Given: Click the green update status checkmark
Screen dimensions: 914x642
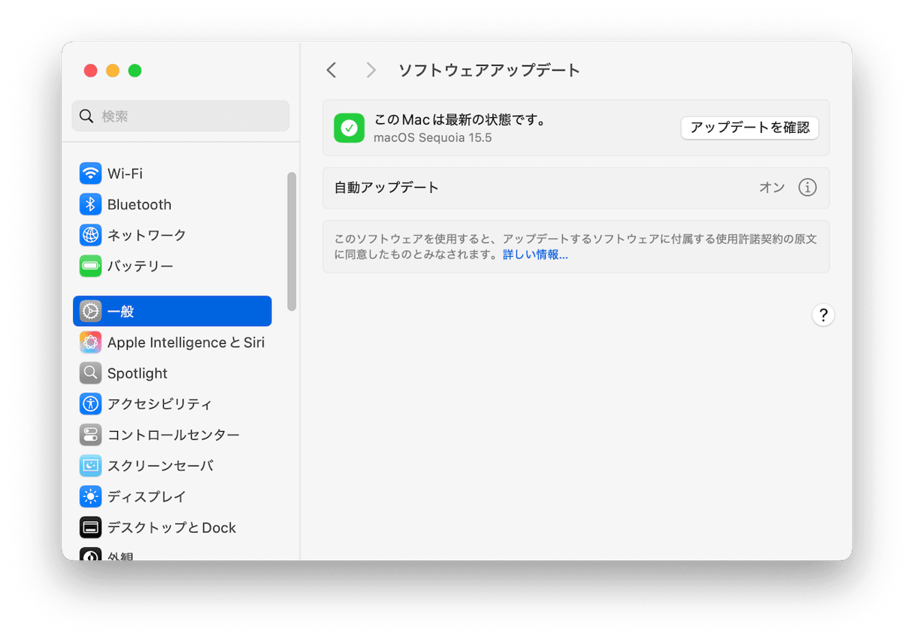Looking at the screenshot, I should click(349, 128).
